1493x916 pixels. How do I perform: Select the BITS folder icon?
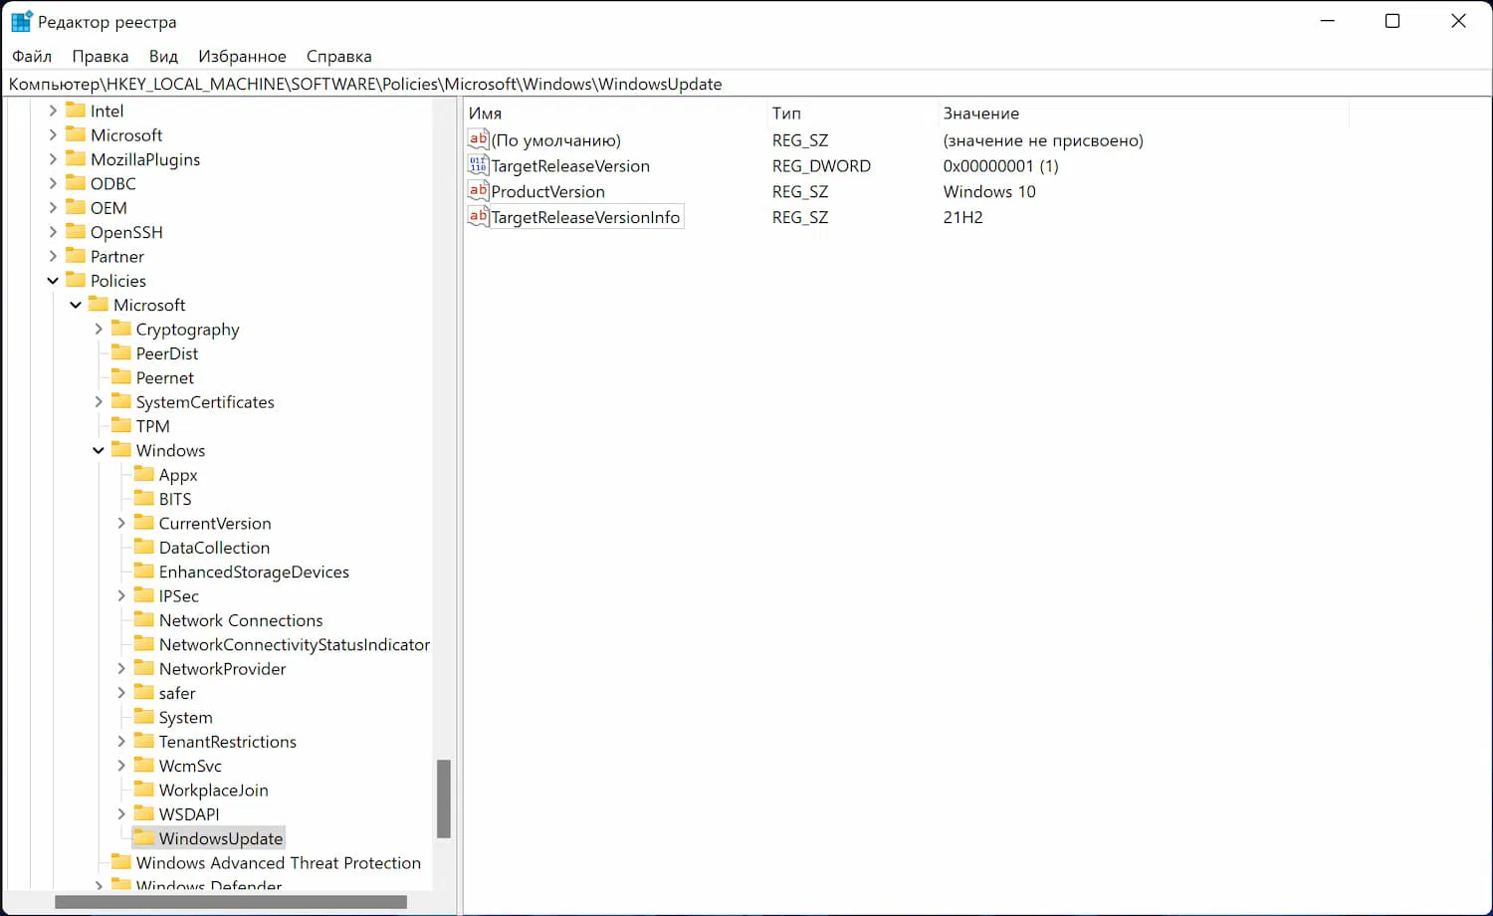point(144,498)
